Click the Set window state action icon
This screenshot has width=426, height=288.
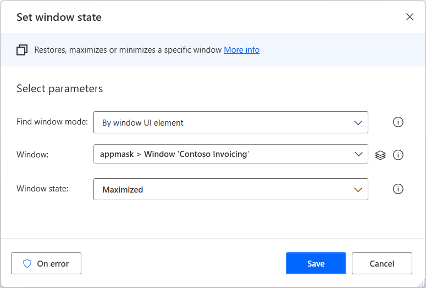(x=22, y=50)
